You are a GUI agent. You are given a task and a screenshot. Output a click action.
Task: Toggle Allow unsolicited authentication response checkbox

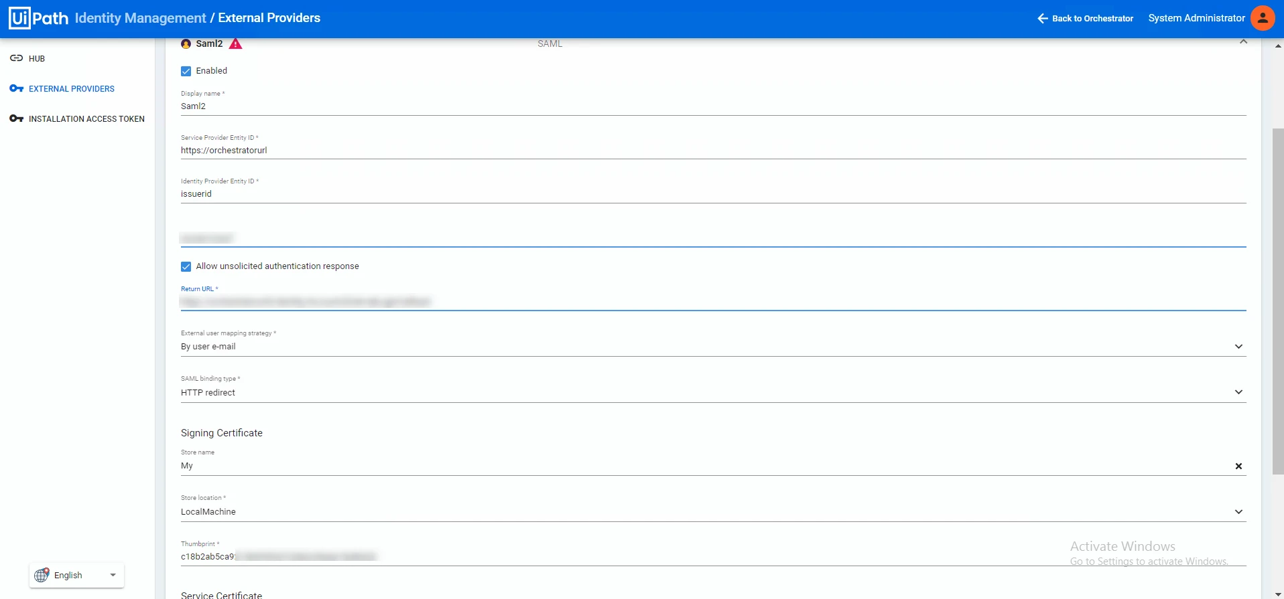186,266
